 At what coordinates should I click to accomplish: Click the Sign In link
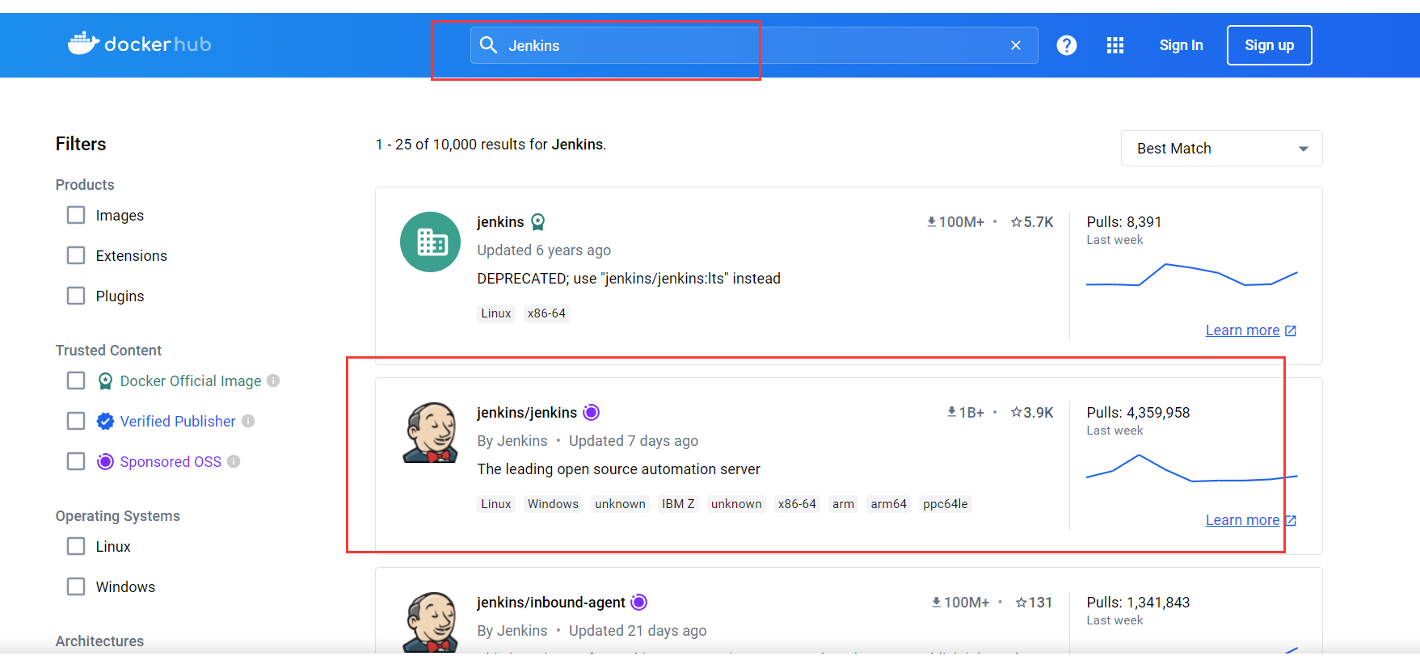coord(1181,45)
